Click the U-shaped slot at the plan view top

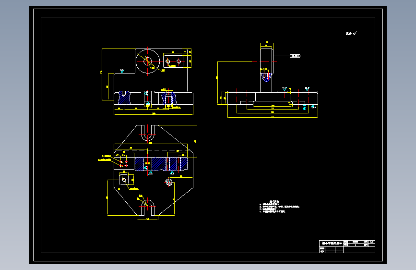[148, 133]
